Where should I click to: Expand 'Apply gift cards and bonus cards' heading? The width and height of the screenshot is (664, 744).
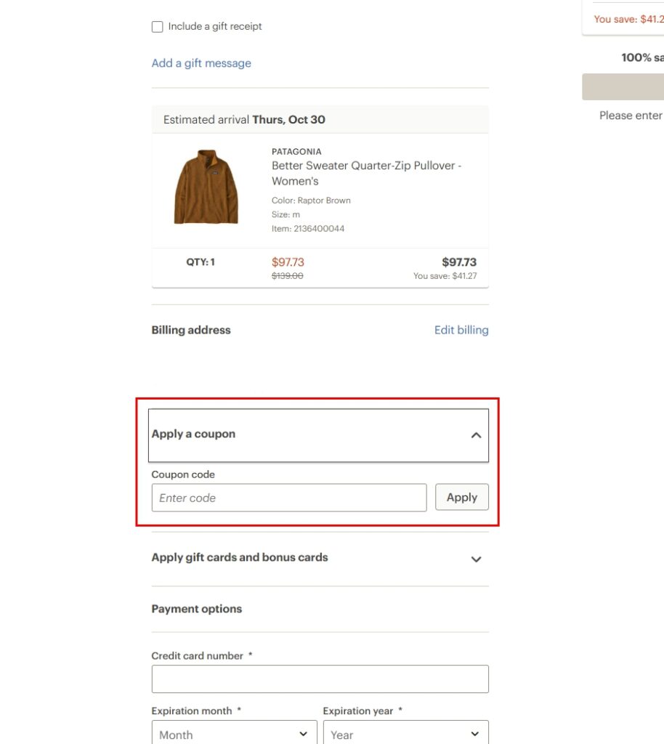pos(240,557)
